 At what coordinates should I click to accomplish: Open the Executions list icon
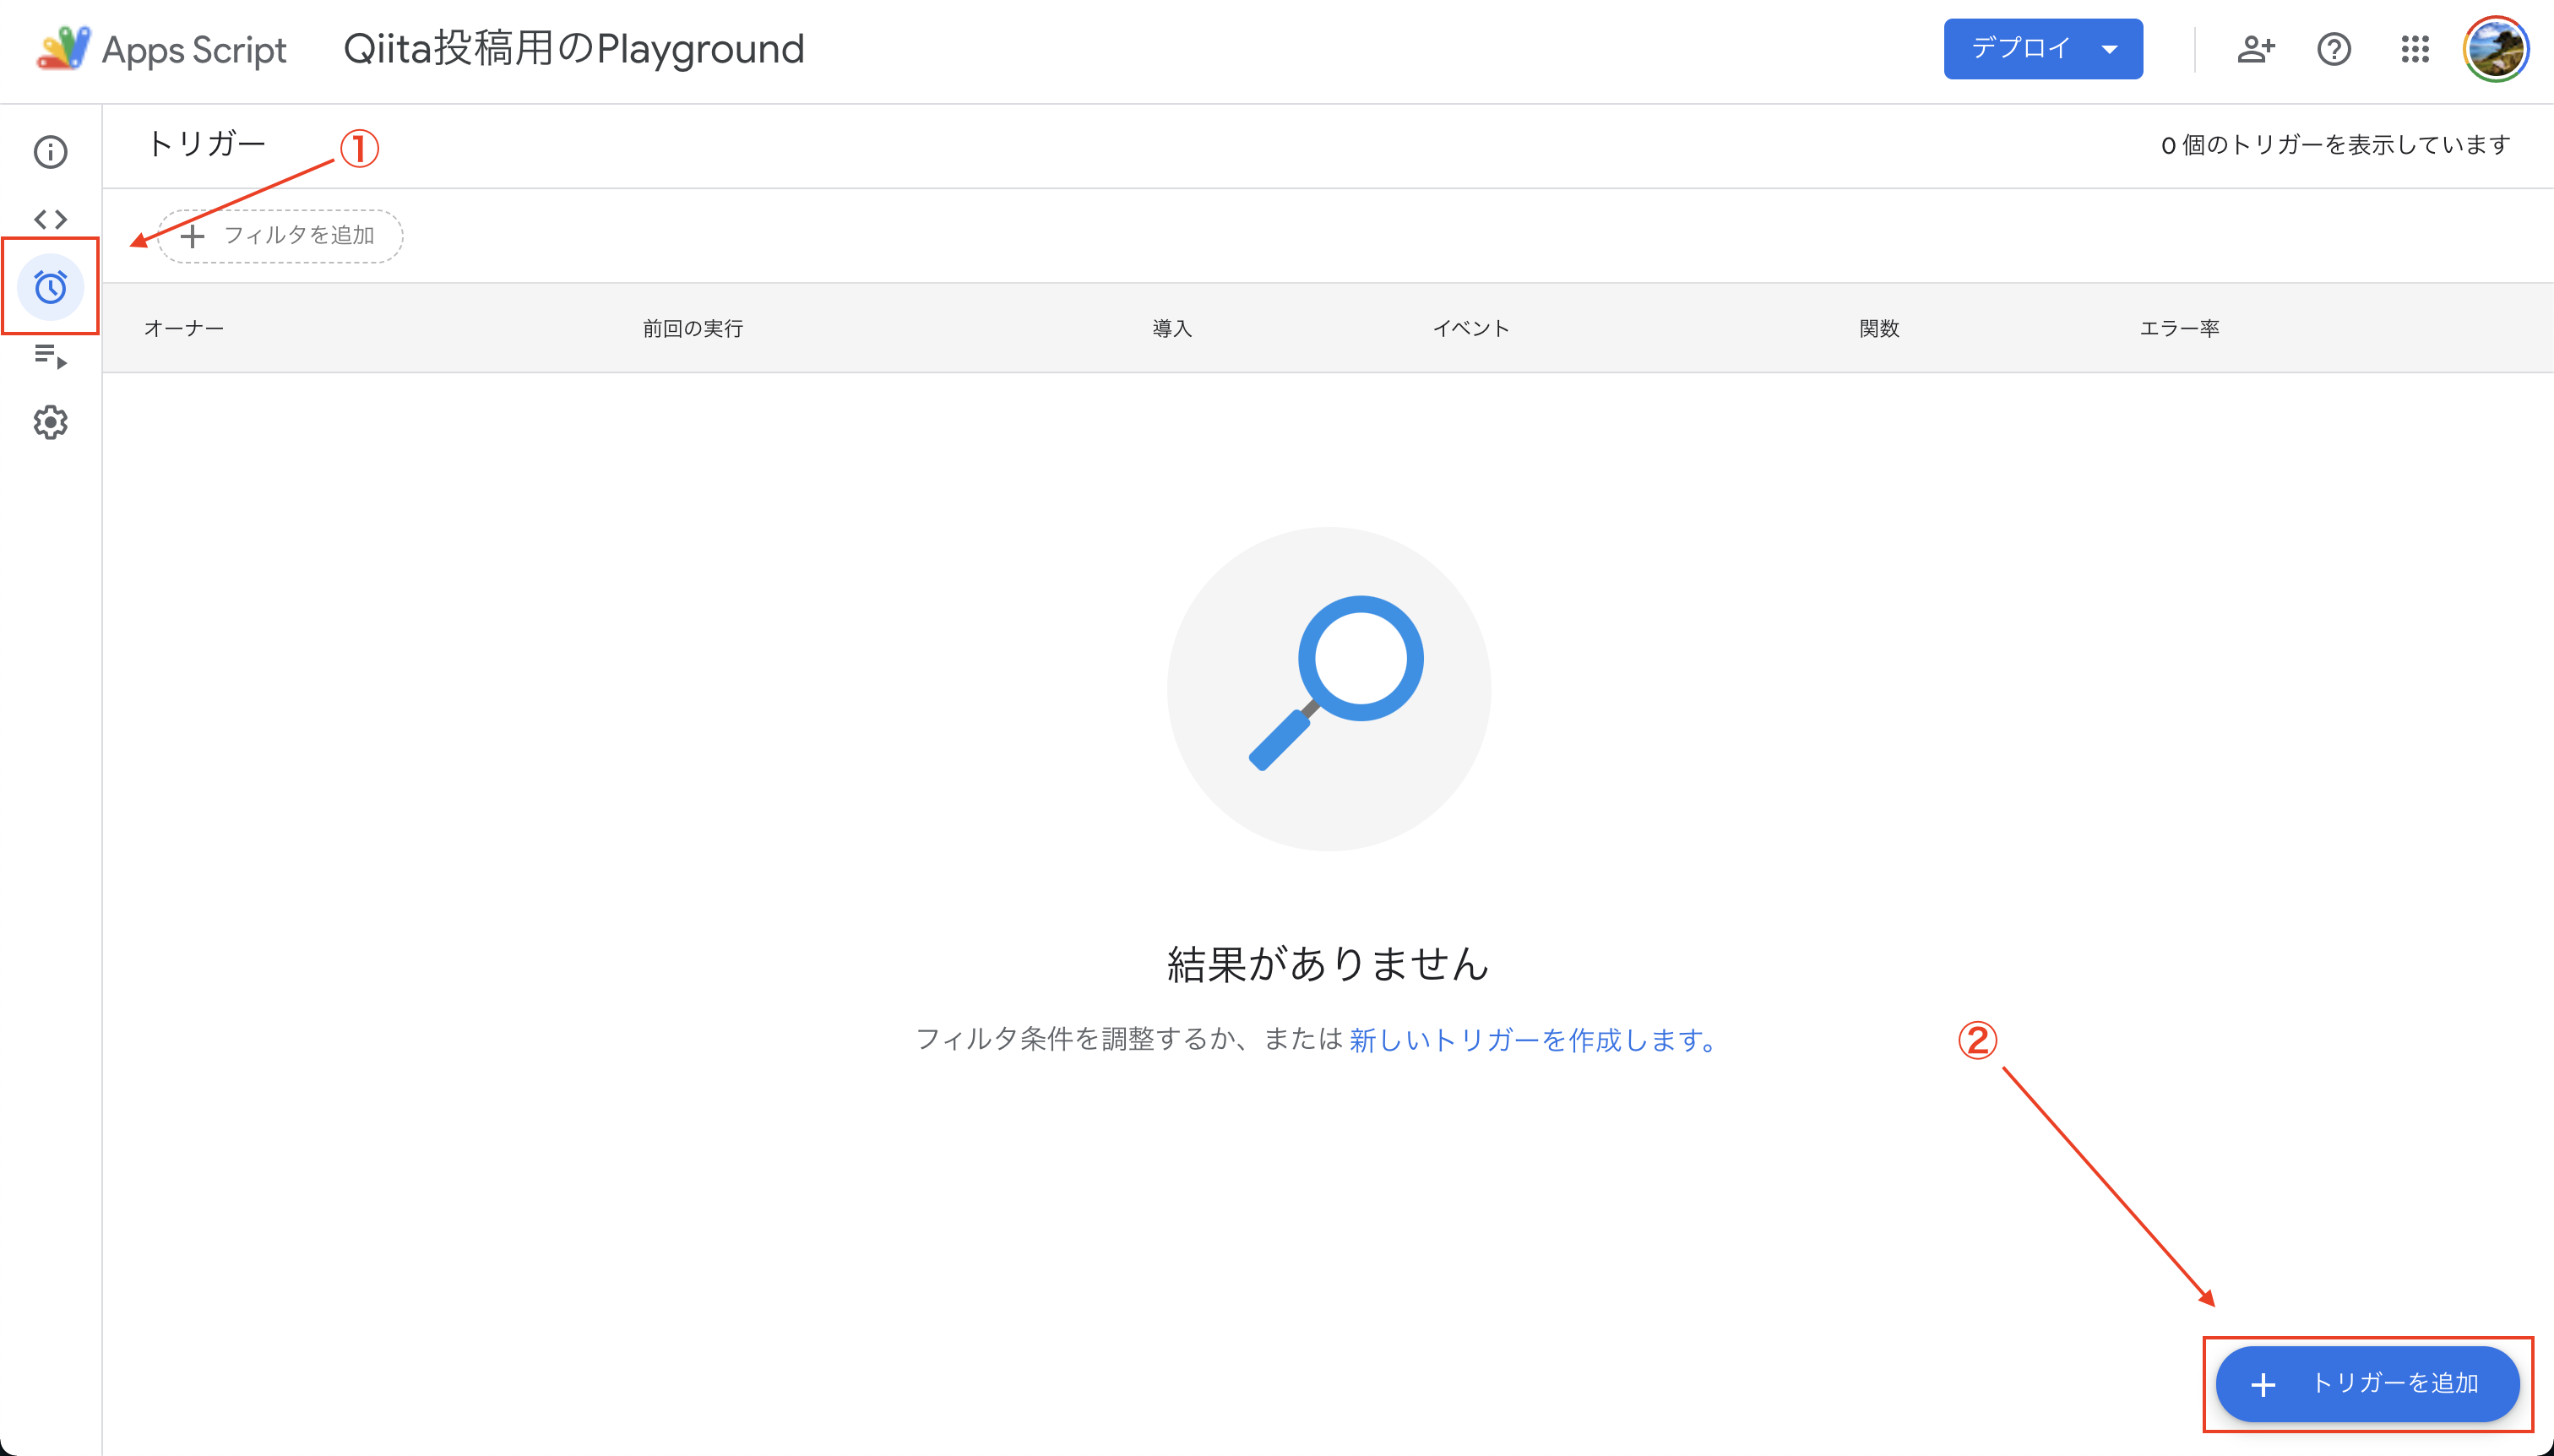tap(50, 355)
